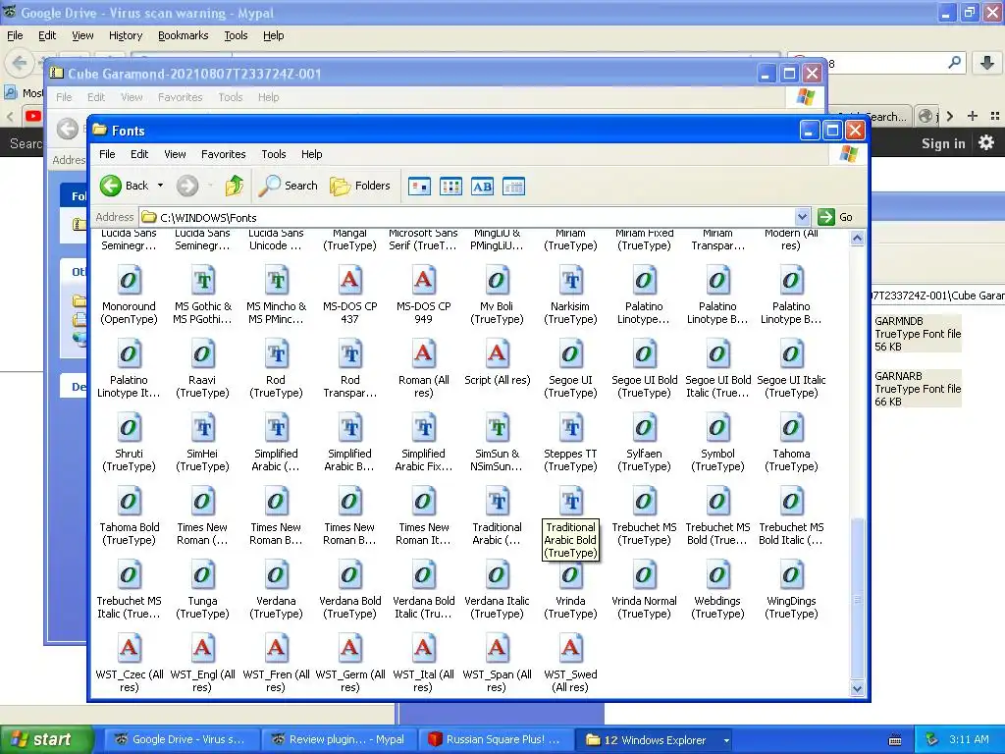
Task: Select the Verdana (TrueType) font icon
Action: click(276, 575)
